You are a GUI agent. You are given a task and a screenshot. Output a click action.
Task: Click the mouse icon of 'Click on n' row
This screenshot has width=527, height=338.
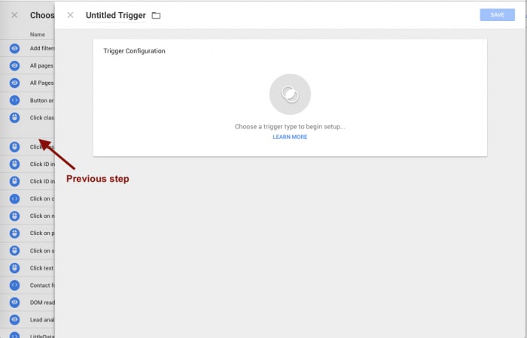(14, 216)
